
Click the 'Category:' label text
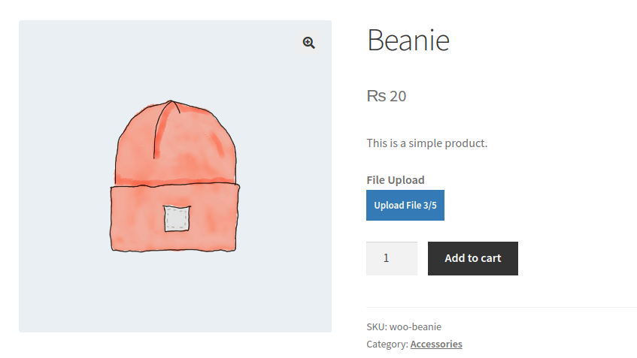pyautogui.click(x=387, y=344)
